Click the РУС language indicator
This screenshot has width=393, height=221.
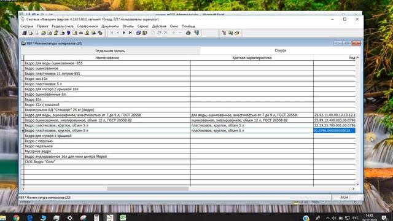click(x=355, y=218)
